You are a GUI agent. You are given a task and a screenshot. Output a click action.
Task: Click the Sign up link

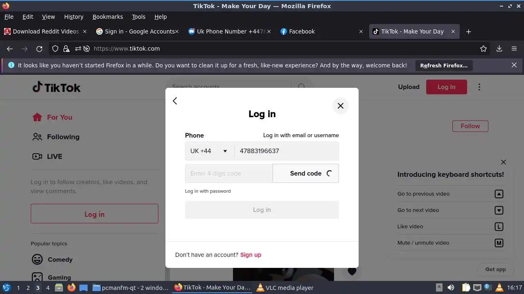click(251, 255)
